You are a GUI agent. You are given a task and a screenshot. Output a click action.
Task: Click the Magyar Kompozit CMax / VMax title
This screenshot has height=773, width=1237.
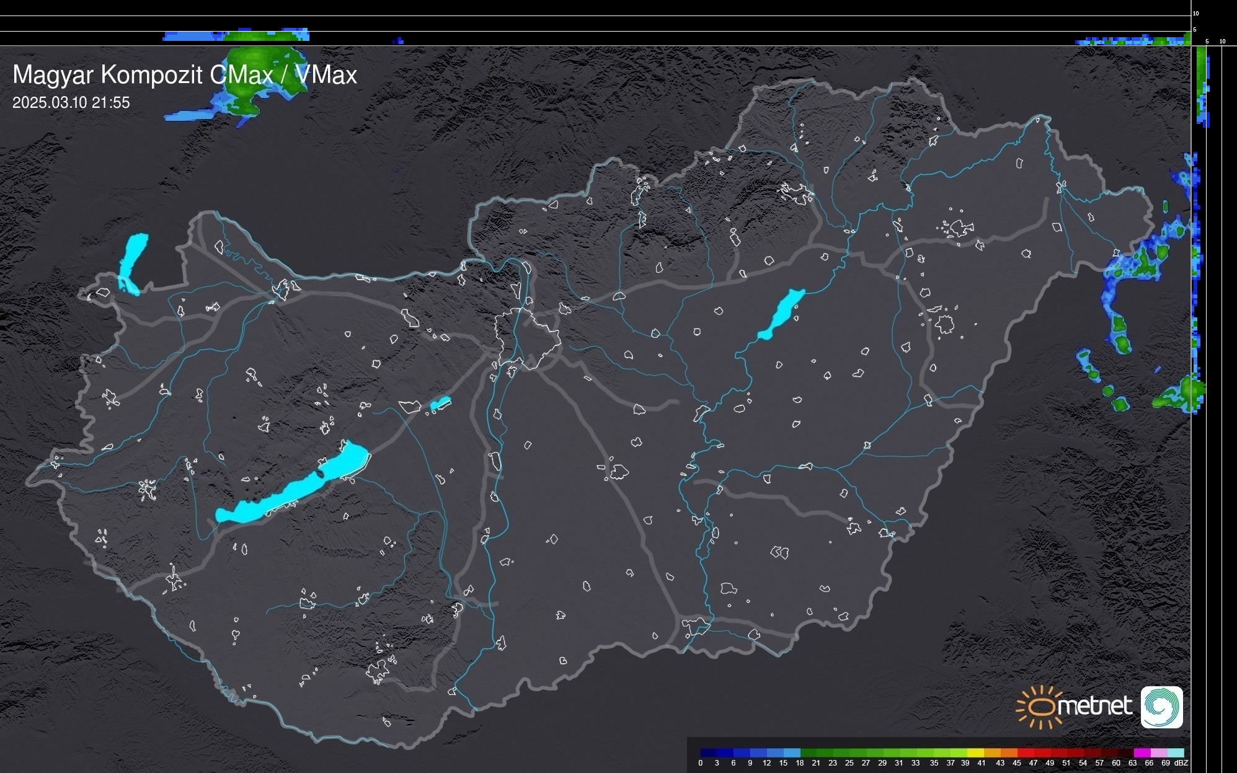185,75
